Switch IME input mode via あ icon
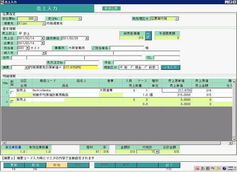The image size is (237, 172). [203, 168]
